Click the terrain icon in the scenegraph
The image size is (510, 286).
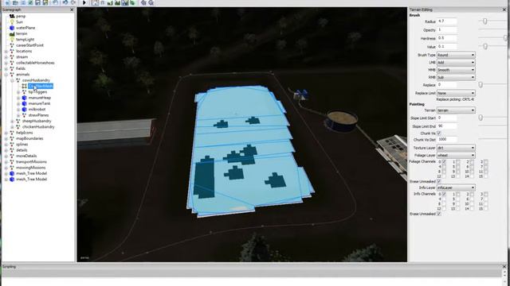coord(12,33)
